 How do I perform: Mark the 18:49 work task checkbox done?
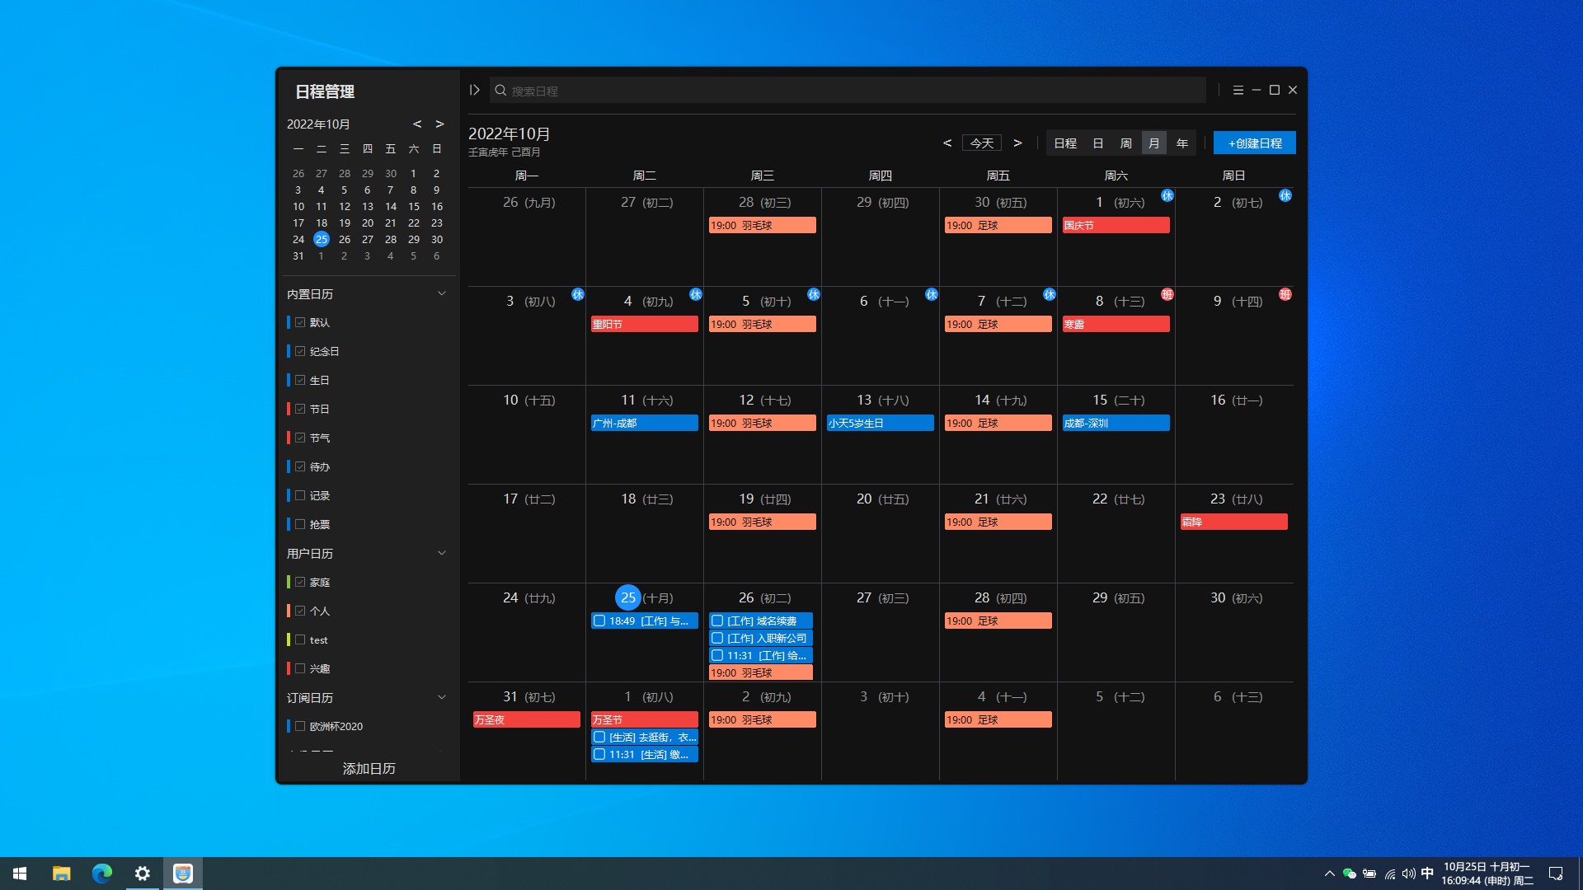599,621
